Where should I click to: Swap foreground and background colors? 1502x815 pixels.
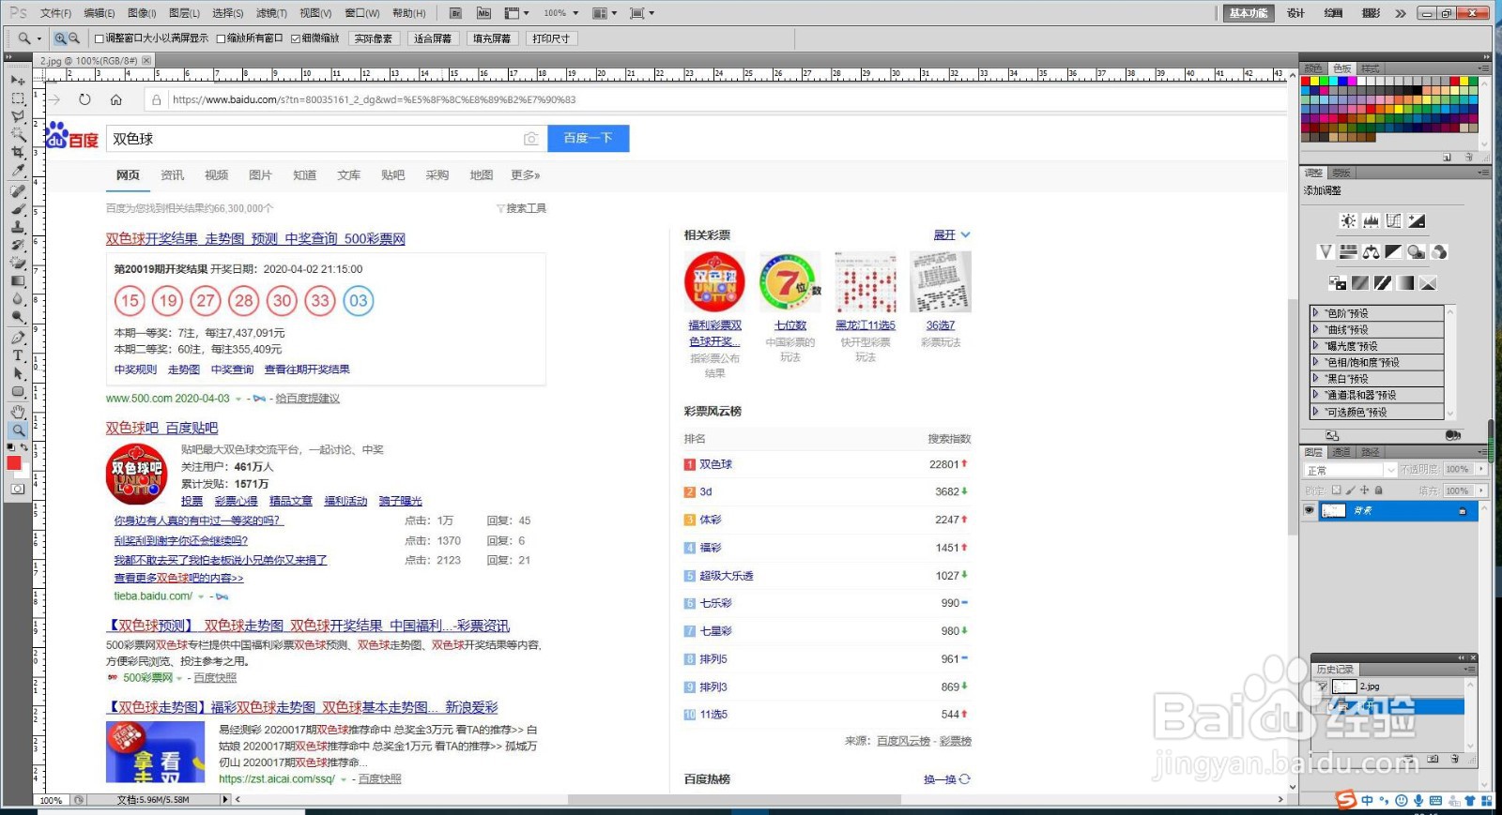(24, 448)
